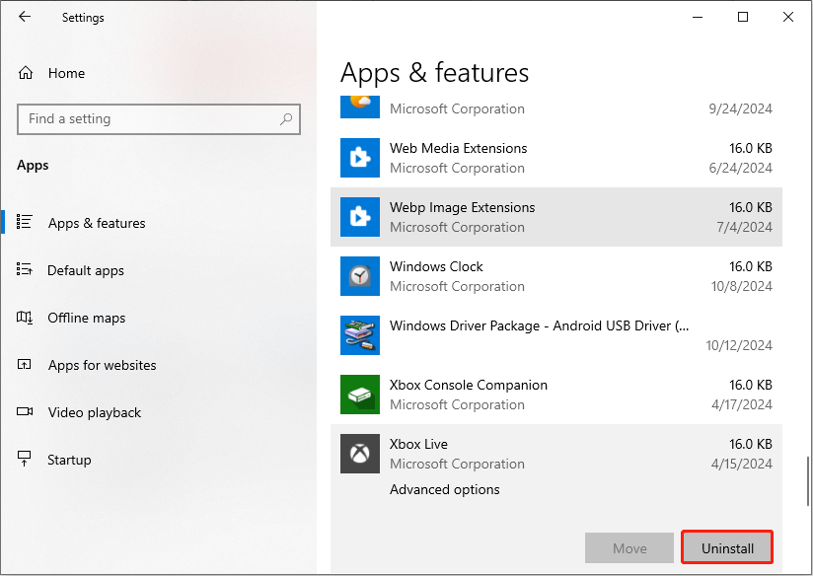This screenshot has height=576, width=813.
Task: Open Advanced options for Xbox Live
Action: (444, 489)
